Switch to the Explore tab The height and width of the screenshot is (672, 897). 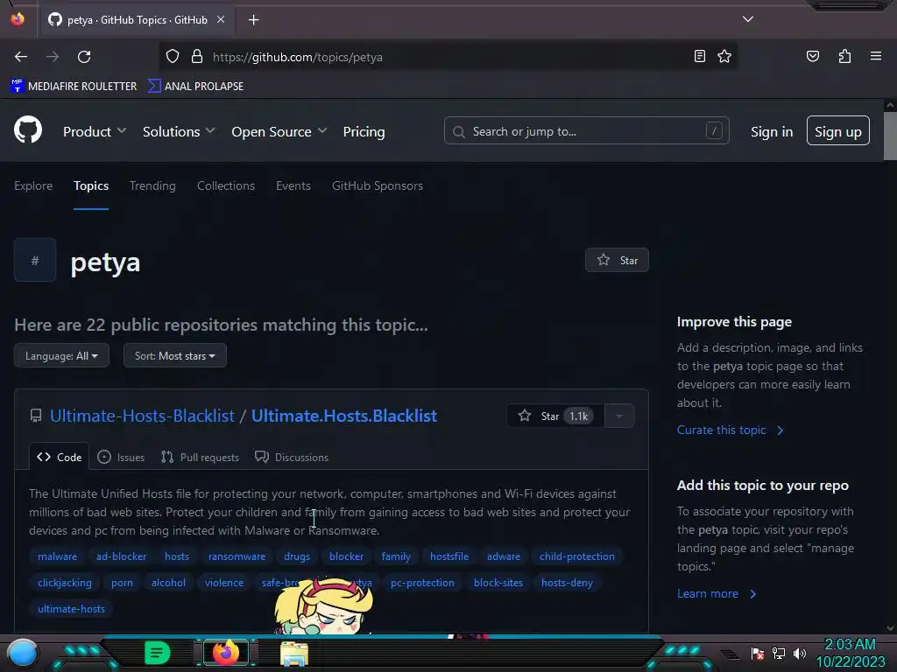33,185
